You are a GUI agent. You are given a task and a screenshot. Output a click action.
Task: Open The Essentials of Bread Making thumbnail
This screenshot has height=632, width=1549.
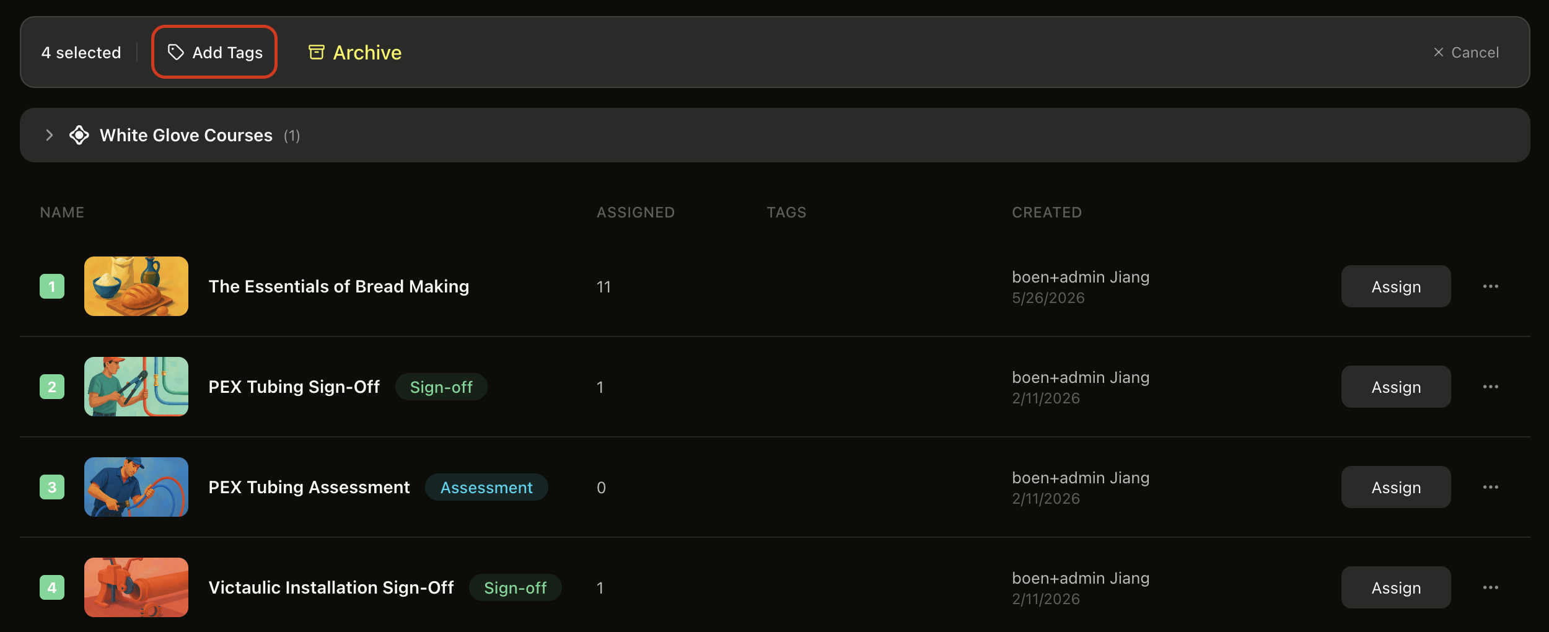136,286
